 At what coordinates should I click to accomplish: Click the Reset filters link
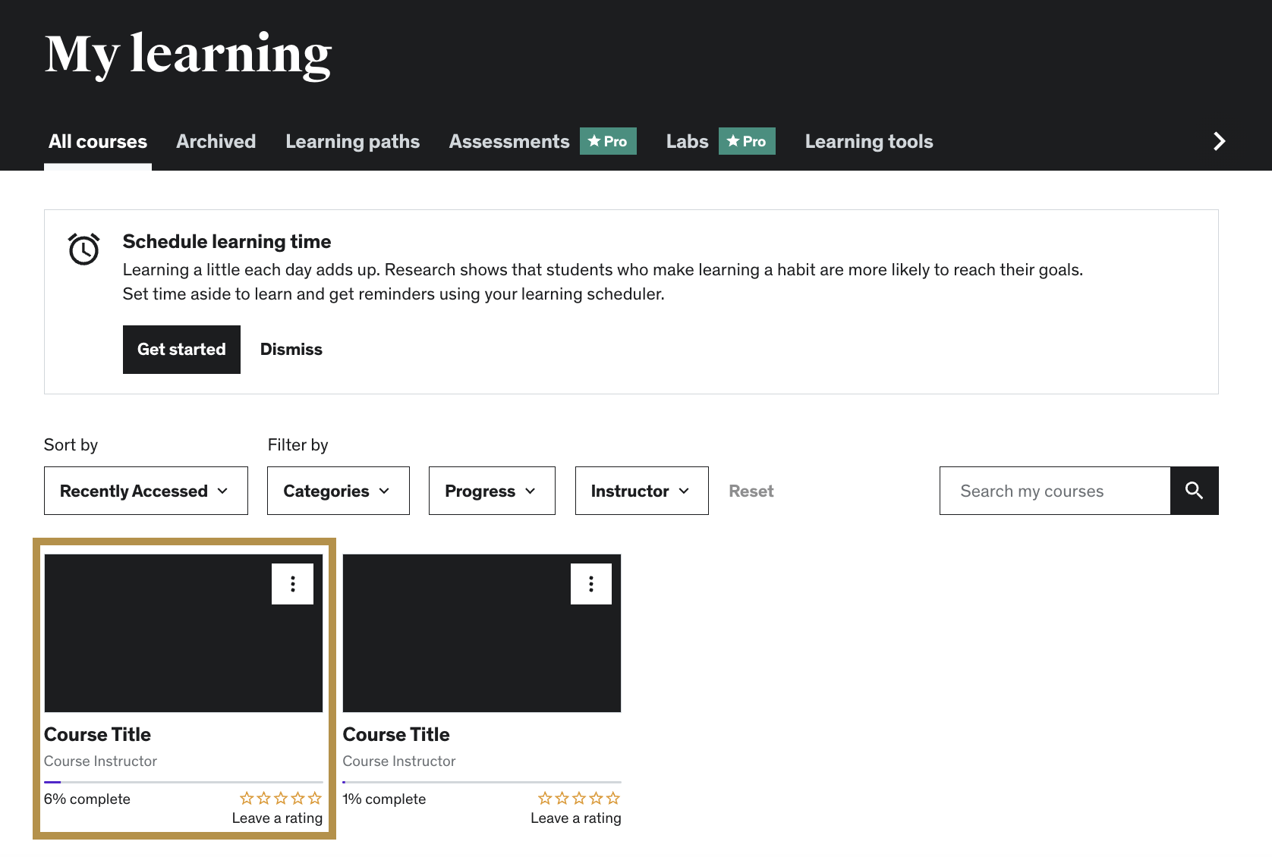pyautogui.click(x=751, y=491)
